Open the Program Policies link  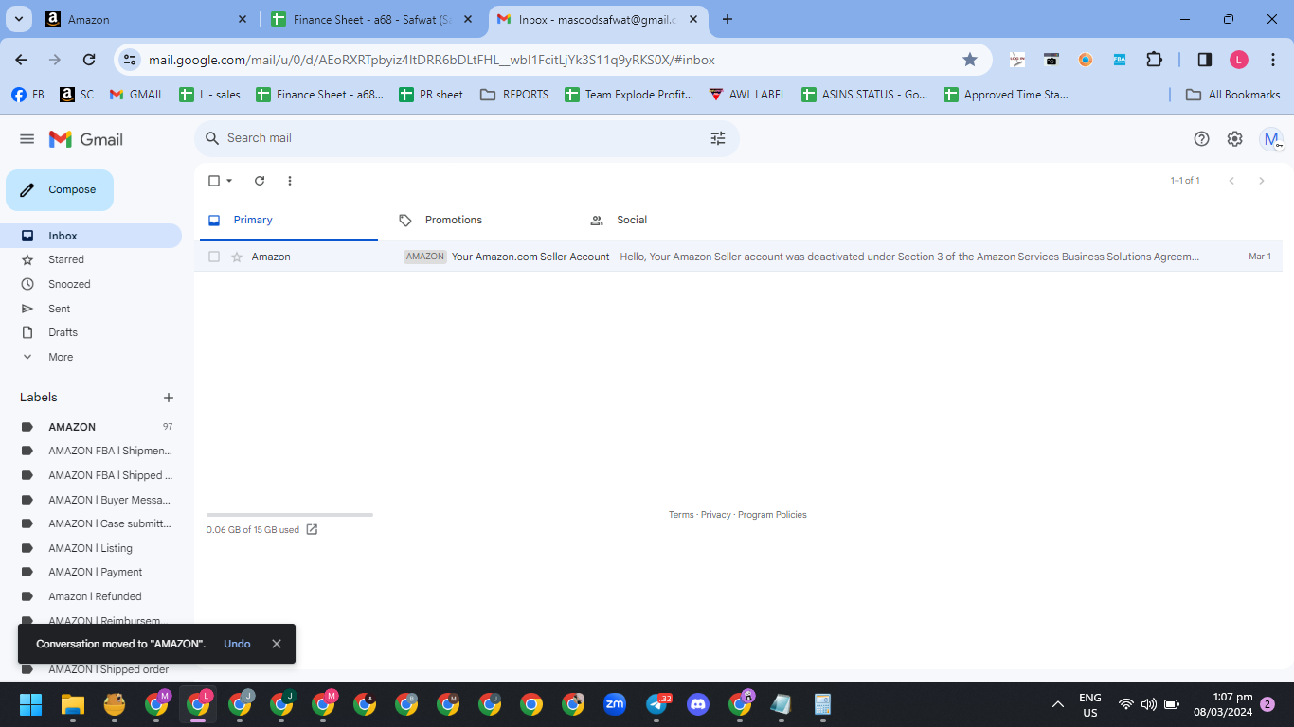coord(772,515)
